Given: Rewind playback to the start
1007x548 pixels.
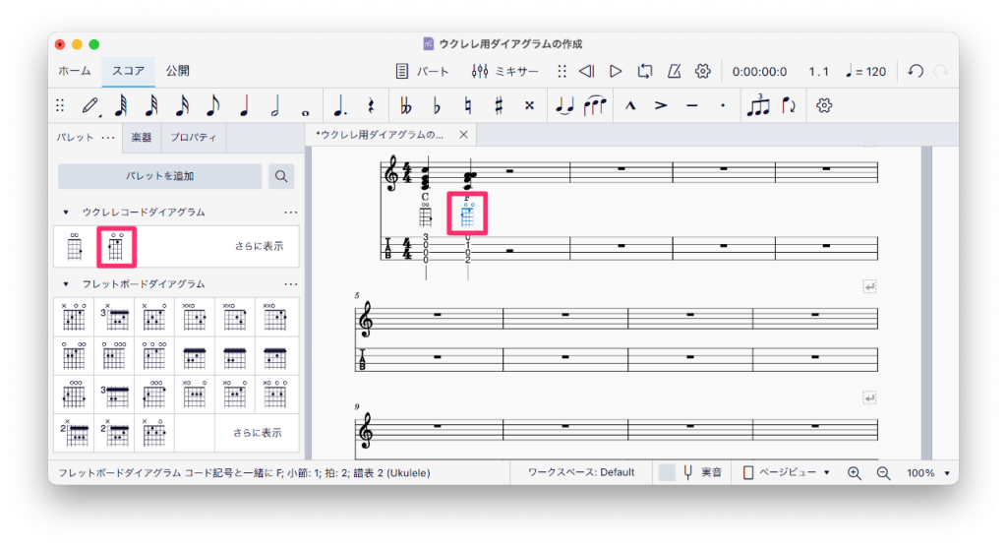Looking at the screenshot, I should [586, 71].
